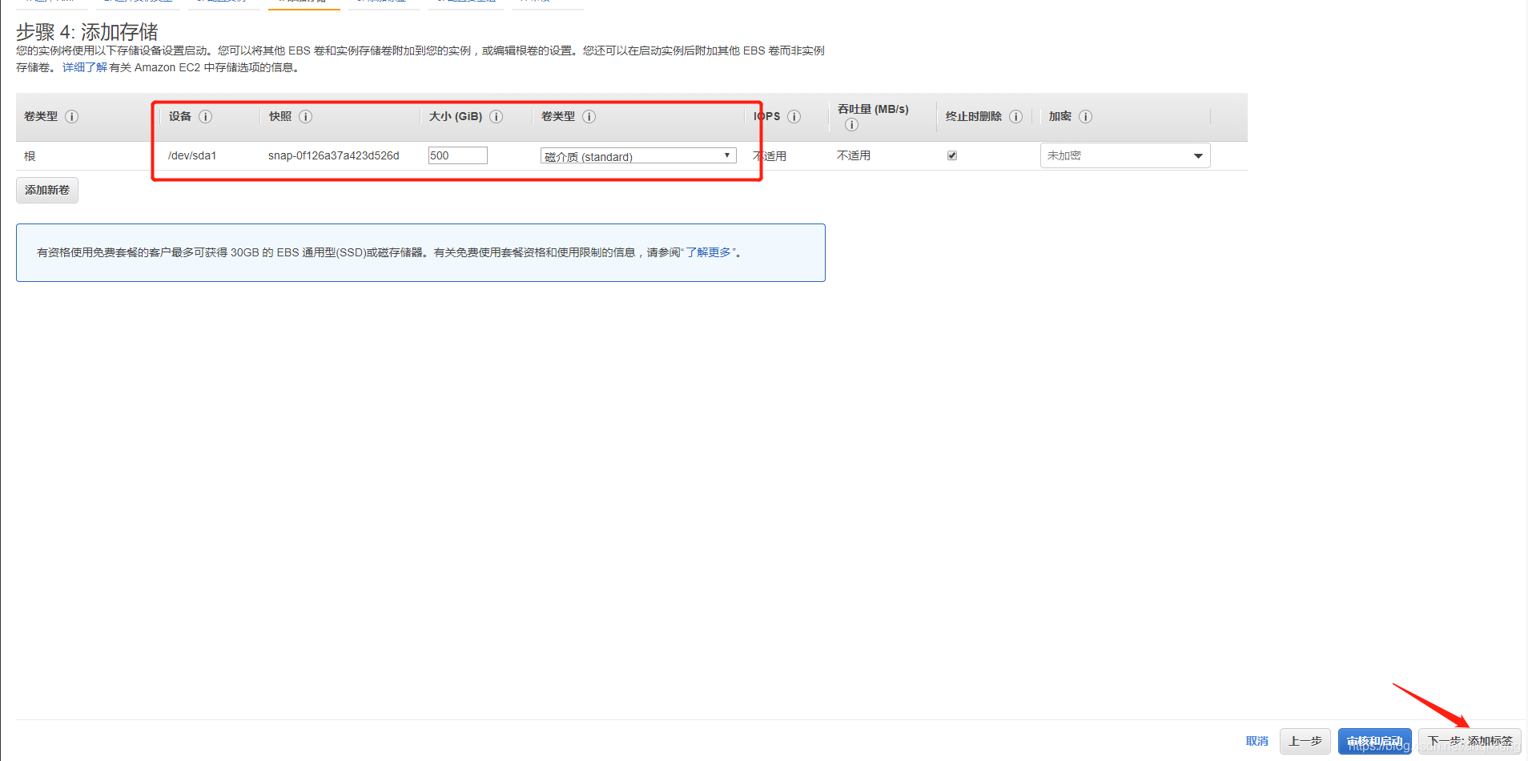Click info icon beside second 卷类型 header
Screen dimensions: 1528x761
coord(589,116)
